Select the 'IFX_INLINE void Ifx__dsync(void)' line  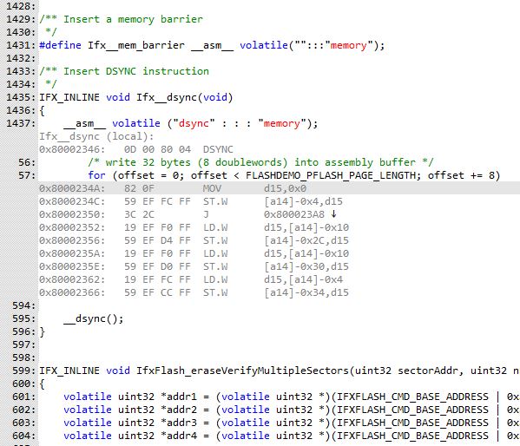point(136,97)
